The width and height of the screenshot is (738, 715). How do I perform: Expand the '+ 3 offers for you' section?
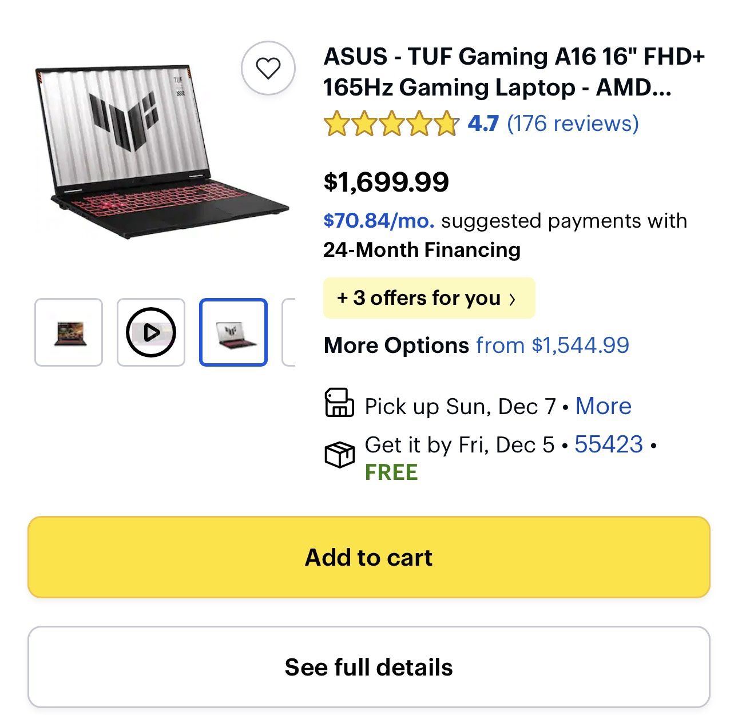[x=429, y=297]
